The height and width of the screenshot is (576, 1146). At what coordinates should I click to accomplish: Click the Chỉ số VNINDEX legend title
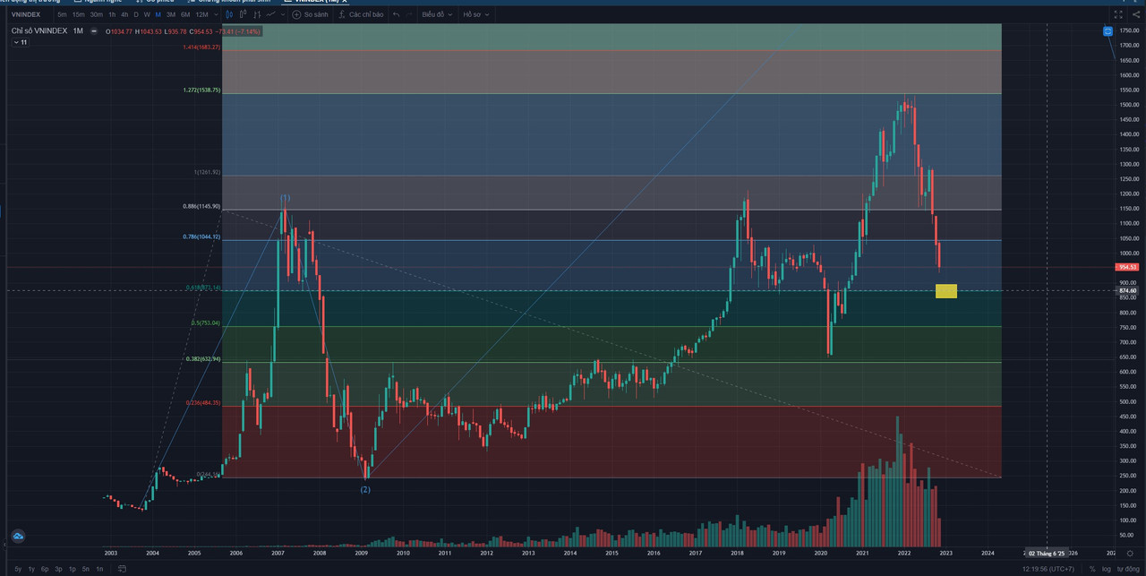tap(39, 31)
